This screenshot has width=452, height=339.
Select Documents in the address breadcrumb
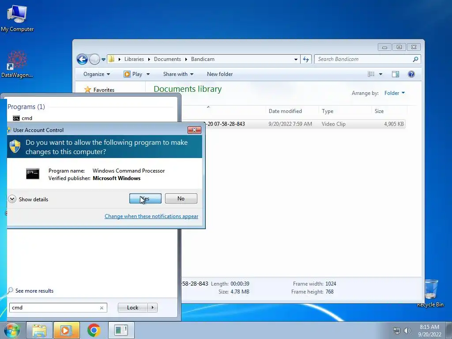(x=167, y=59)
